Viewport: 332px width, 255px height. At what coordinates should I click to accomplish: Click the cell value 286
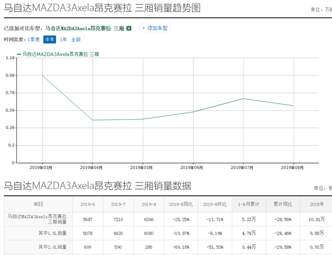click(149, 247)
